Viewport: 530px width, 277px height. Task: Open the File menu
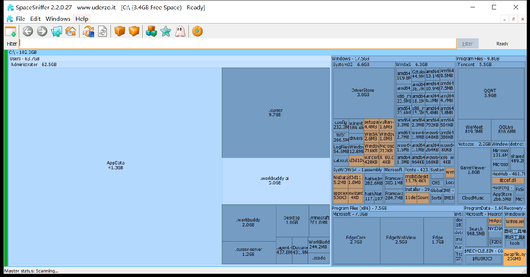[x=20, y=19]
